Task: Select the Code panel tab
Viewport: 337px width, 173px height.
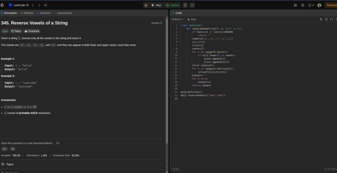Action: pos(177,13)
